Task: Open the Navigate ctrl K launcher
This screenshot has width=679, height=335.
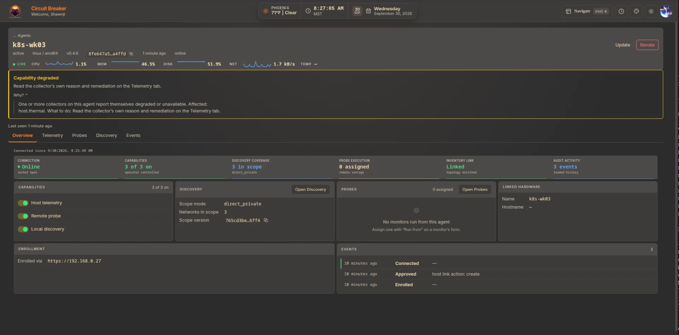Action: coord(587,11)
